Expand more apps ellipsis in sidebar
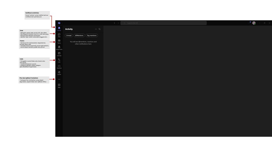 [x=59, y=79]
